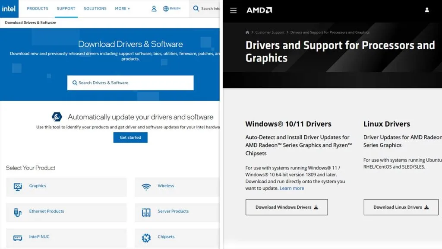Click the AMD breadcrumb home icon
Screen dimensions: 442x249
point(247,32)
